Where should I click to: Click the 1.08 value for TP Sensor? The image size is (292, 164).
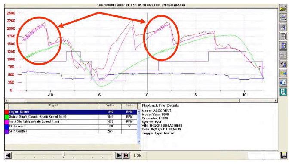(x=110, y=127)
